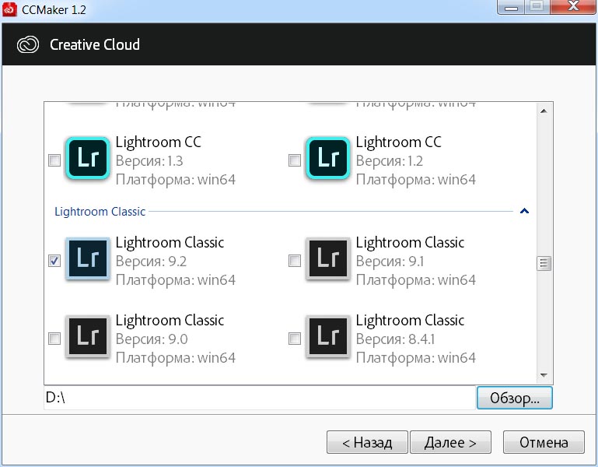This screenshot has width=598, height=467.
Task: Close the CCMaker 1.2 window
Action: click(573, 7)
